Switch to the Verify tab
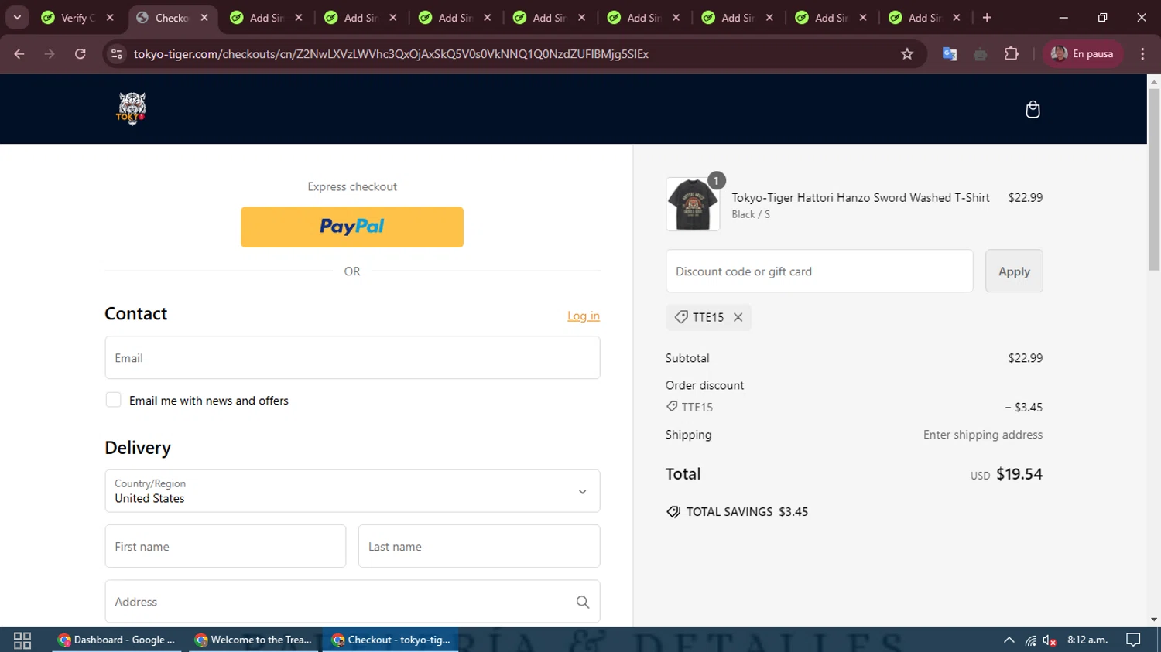This screenshot has width=1161, height=652. (77, 17)
